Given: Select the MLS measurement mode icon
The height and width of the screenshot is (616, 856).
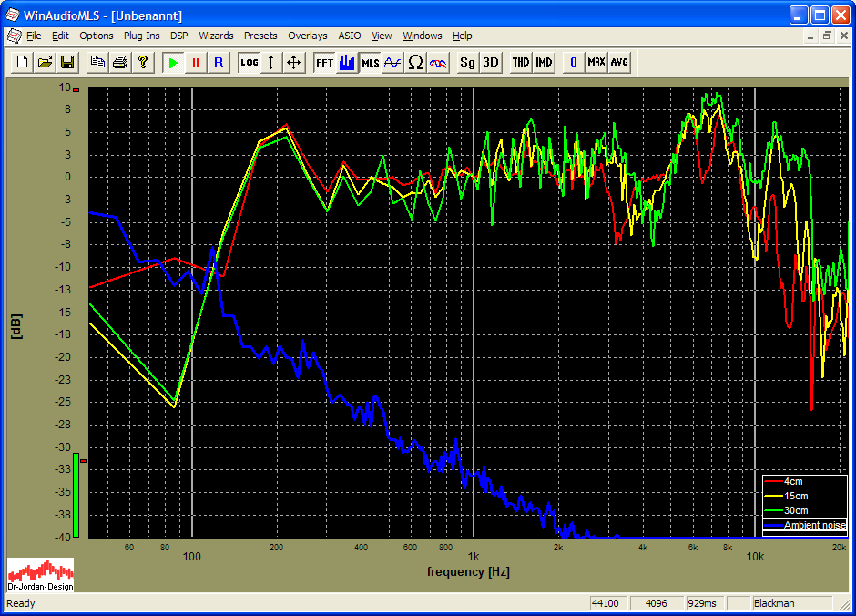Looking at the screenshot, I should click(370, 63).
